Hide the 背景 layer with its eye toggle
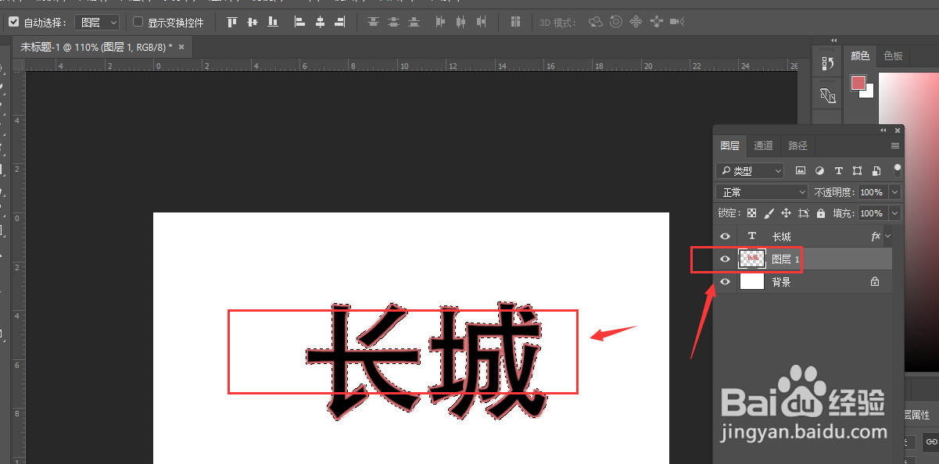939x464 pixels. (x=724, y=281)
